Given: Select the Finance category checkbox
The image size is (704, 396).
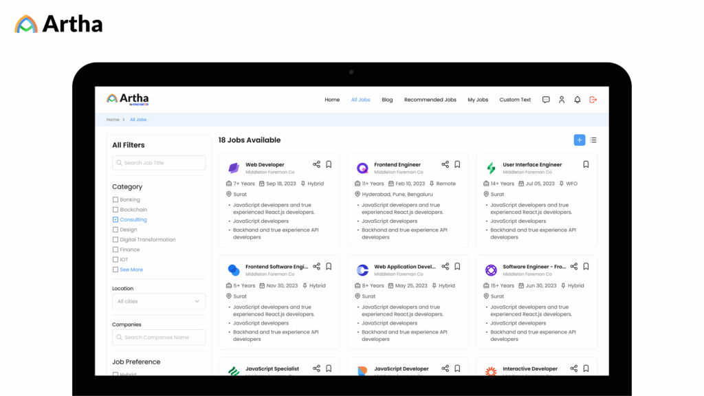Looking at the screenshot, I should click(115, 250).
